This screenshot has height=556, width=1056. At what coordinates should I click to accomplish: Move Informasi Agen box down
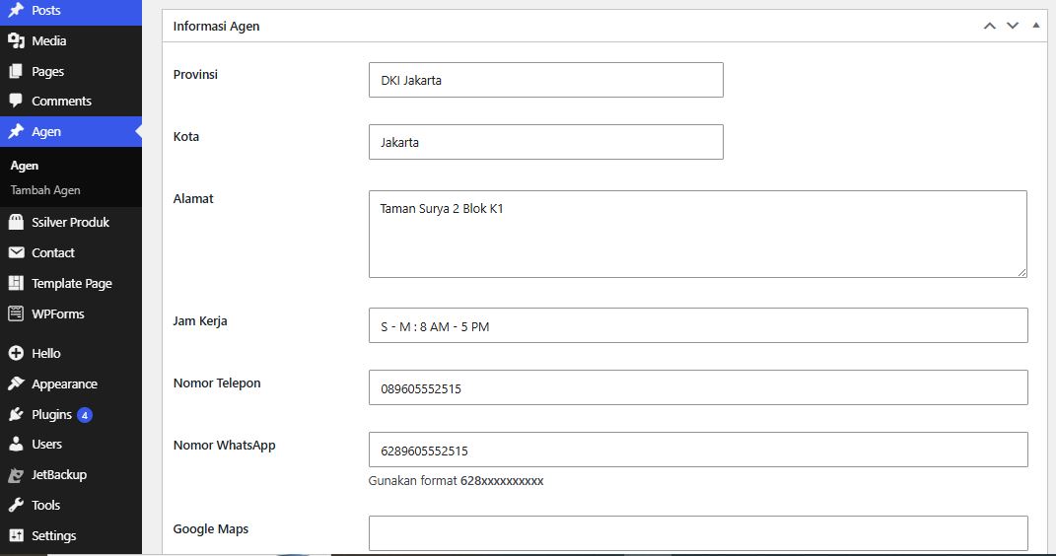coord(1013,26)
